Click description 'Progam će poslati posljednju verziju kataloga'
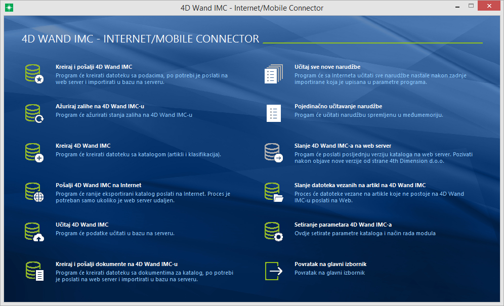The width and height of the screenshot is (504, 306). point(384,158)
